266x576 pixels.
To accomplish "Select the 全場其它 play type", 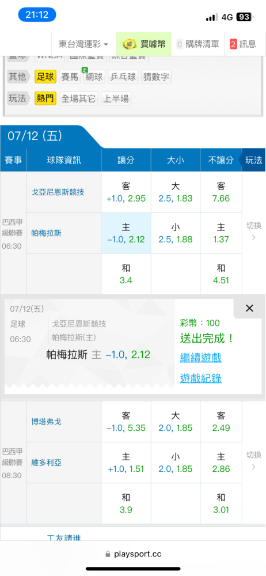I will click(x=78, y=98).
